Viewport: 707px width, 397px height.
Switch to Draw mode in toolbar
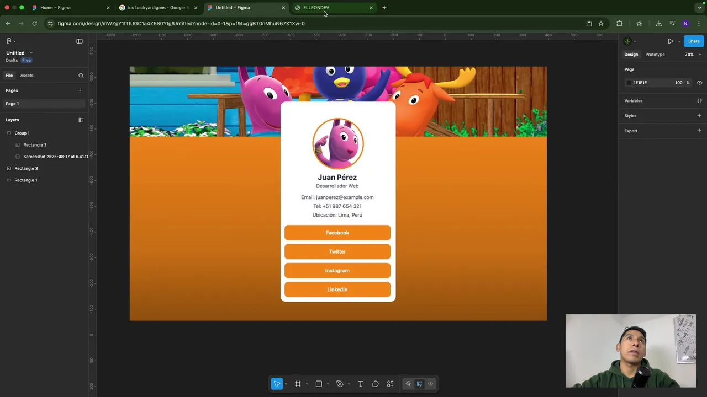pos(408,384)
